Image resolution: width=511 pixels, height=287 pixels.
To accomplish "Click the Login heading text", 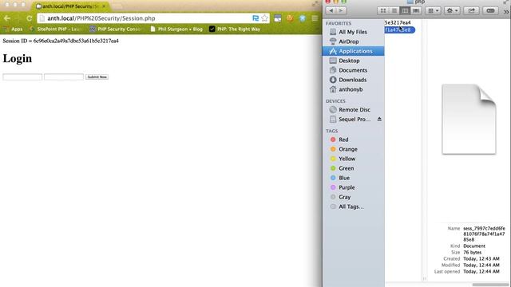I will (18, 58).
